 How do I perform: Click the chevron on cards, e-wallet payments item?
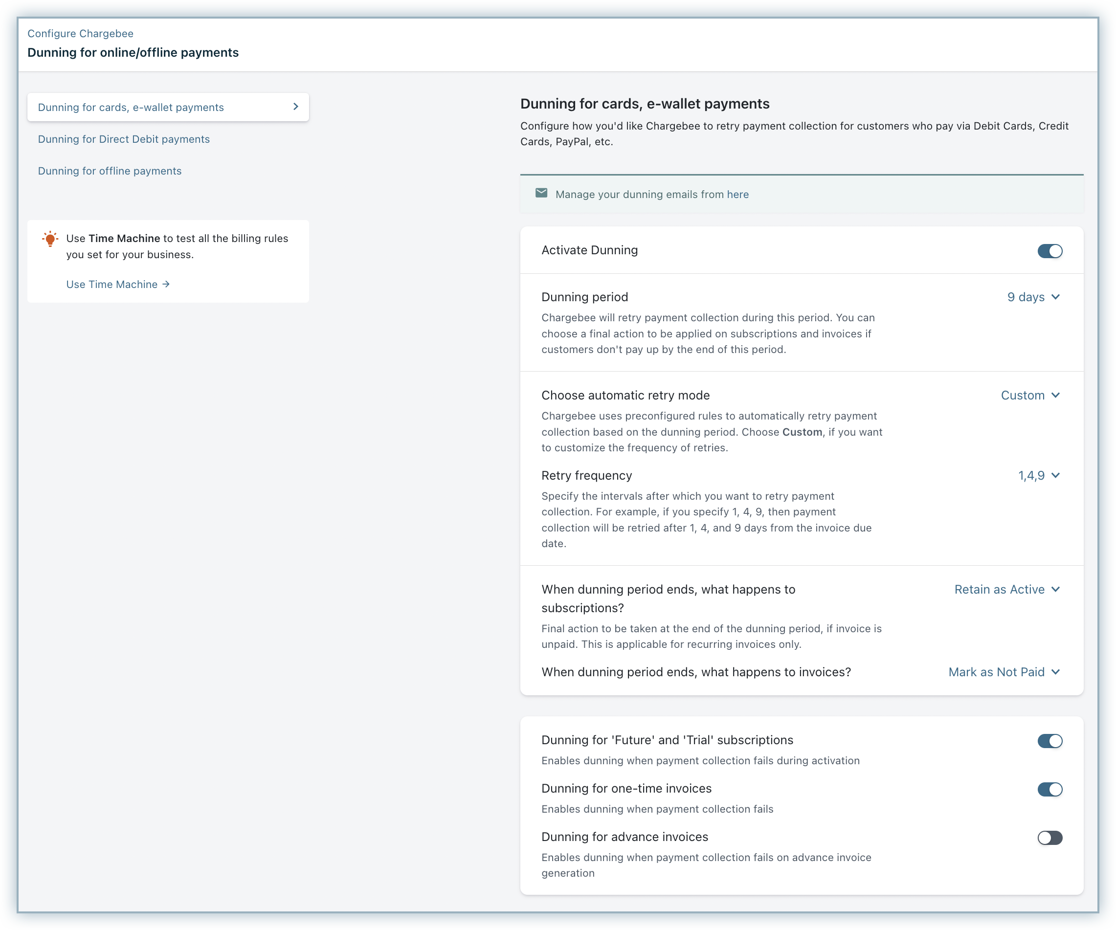coord(295,107)
